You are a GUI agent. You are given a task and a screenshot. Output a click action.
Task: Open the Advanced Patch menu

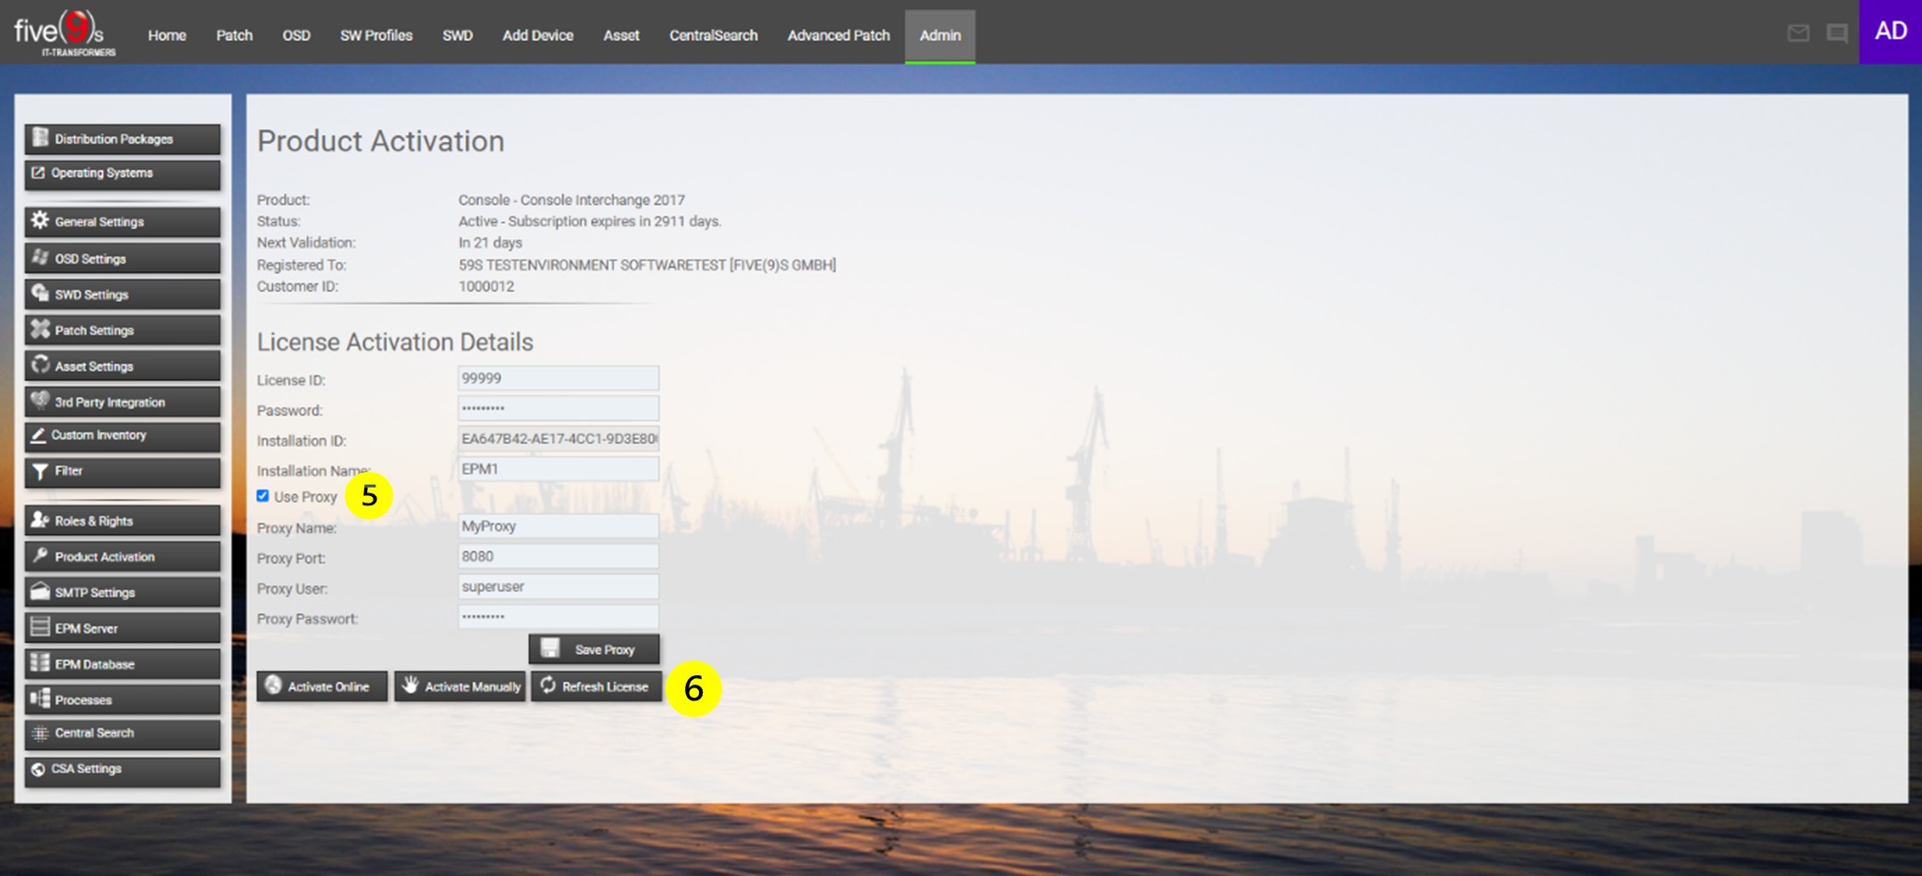click(838, 35)
